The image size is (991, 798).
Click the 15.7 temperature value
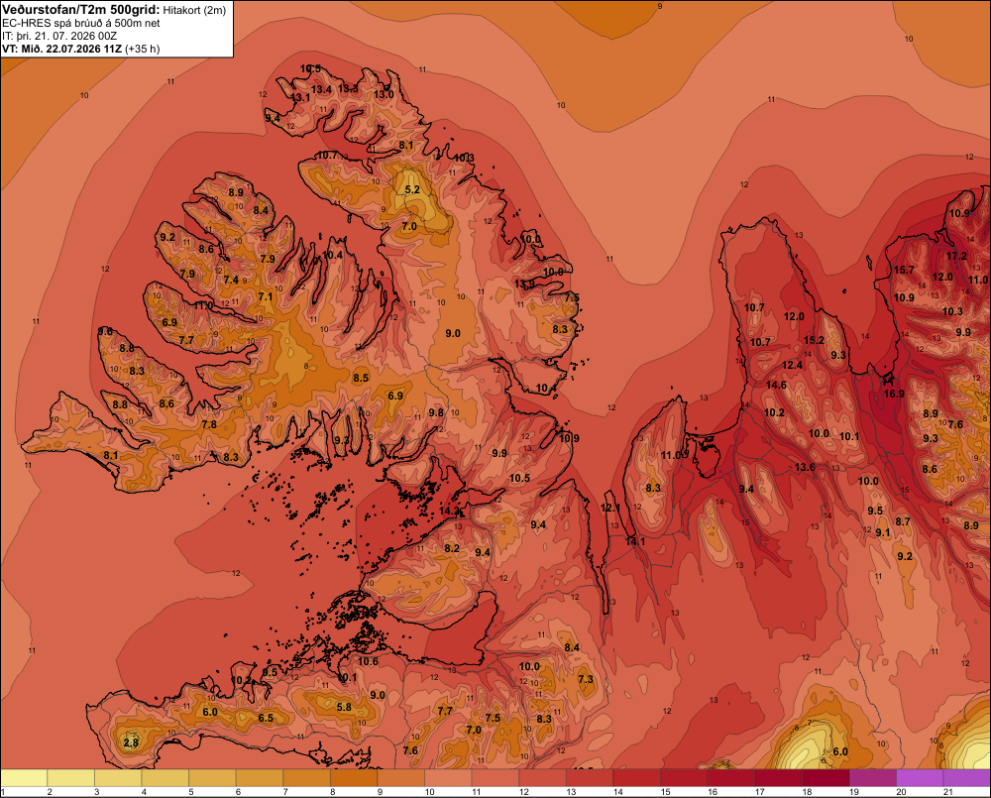tap(904, 270)
